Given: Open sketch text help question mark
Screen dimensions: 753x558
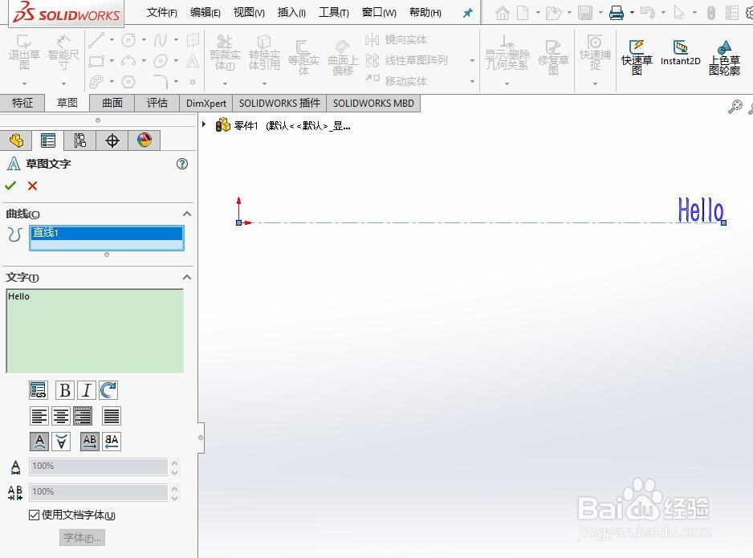Looking at the screenshot, I should 182,164.
